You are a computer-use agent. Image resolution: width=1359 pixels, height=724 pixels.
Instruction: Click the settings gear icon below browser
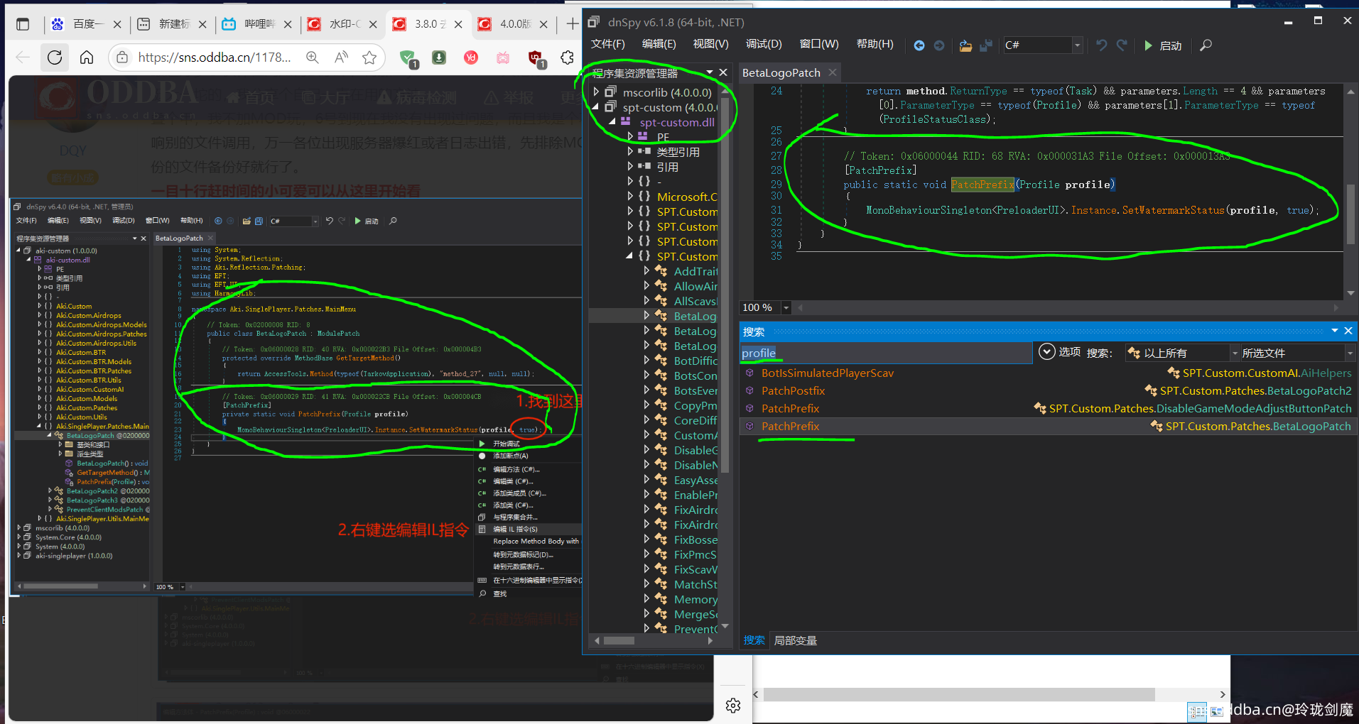pos(733,706)
